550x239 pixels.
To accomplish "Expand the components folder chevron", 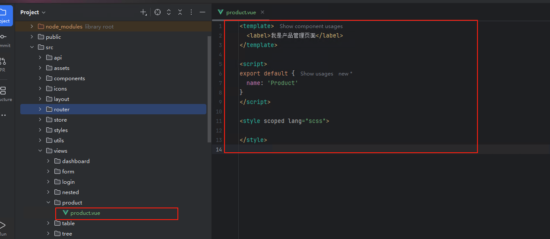I will (40, 79).
